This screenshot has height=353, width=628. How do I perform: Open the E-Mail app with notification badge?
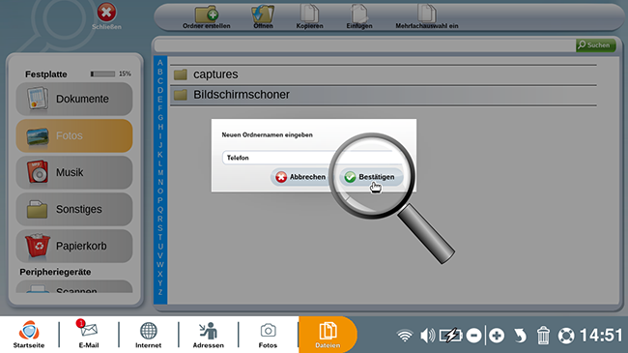click(89, 335)
